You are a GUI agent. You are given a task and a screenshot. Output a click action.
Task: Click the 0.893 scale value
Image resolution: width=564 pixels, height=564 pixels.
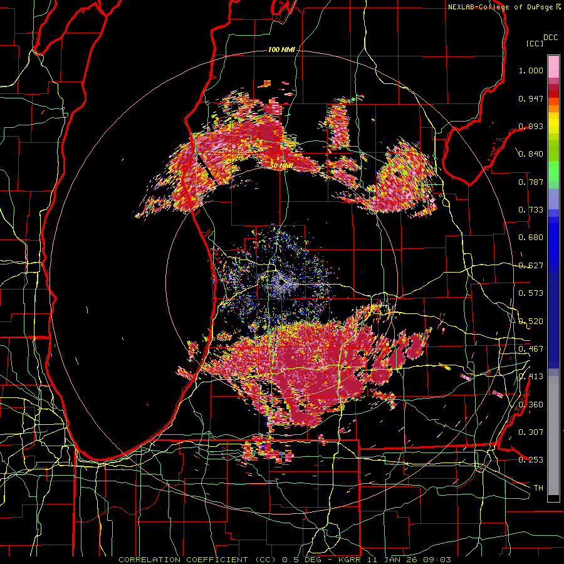[531, 126]
